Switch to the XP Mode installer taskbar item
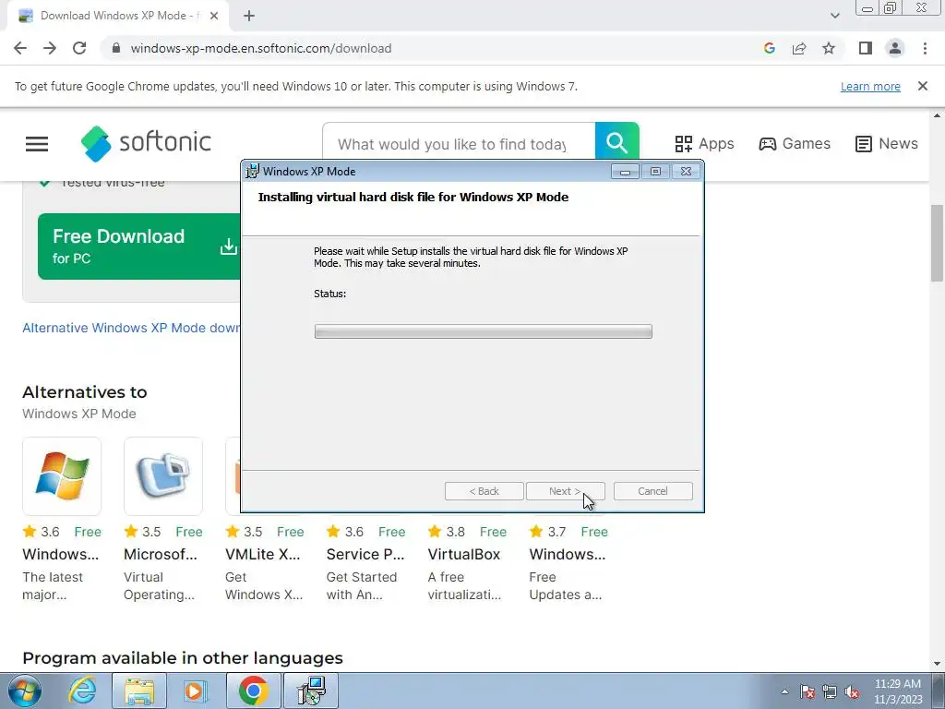The image size is (945, 709). point(311,691)
